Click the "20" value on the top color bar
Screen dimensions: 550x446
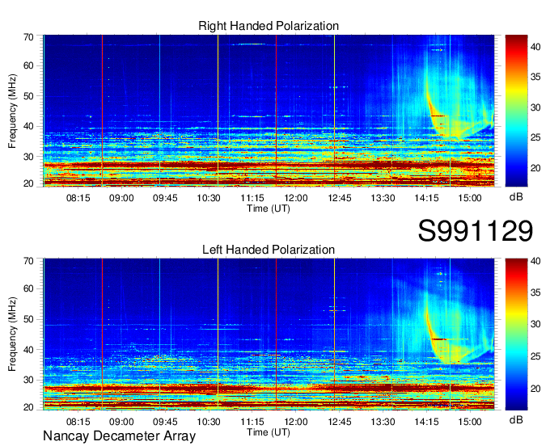pyautogui.click(x=535, y=168)
